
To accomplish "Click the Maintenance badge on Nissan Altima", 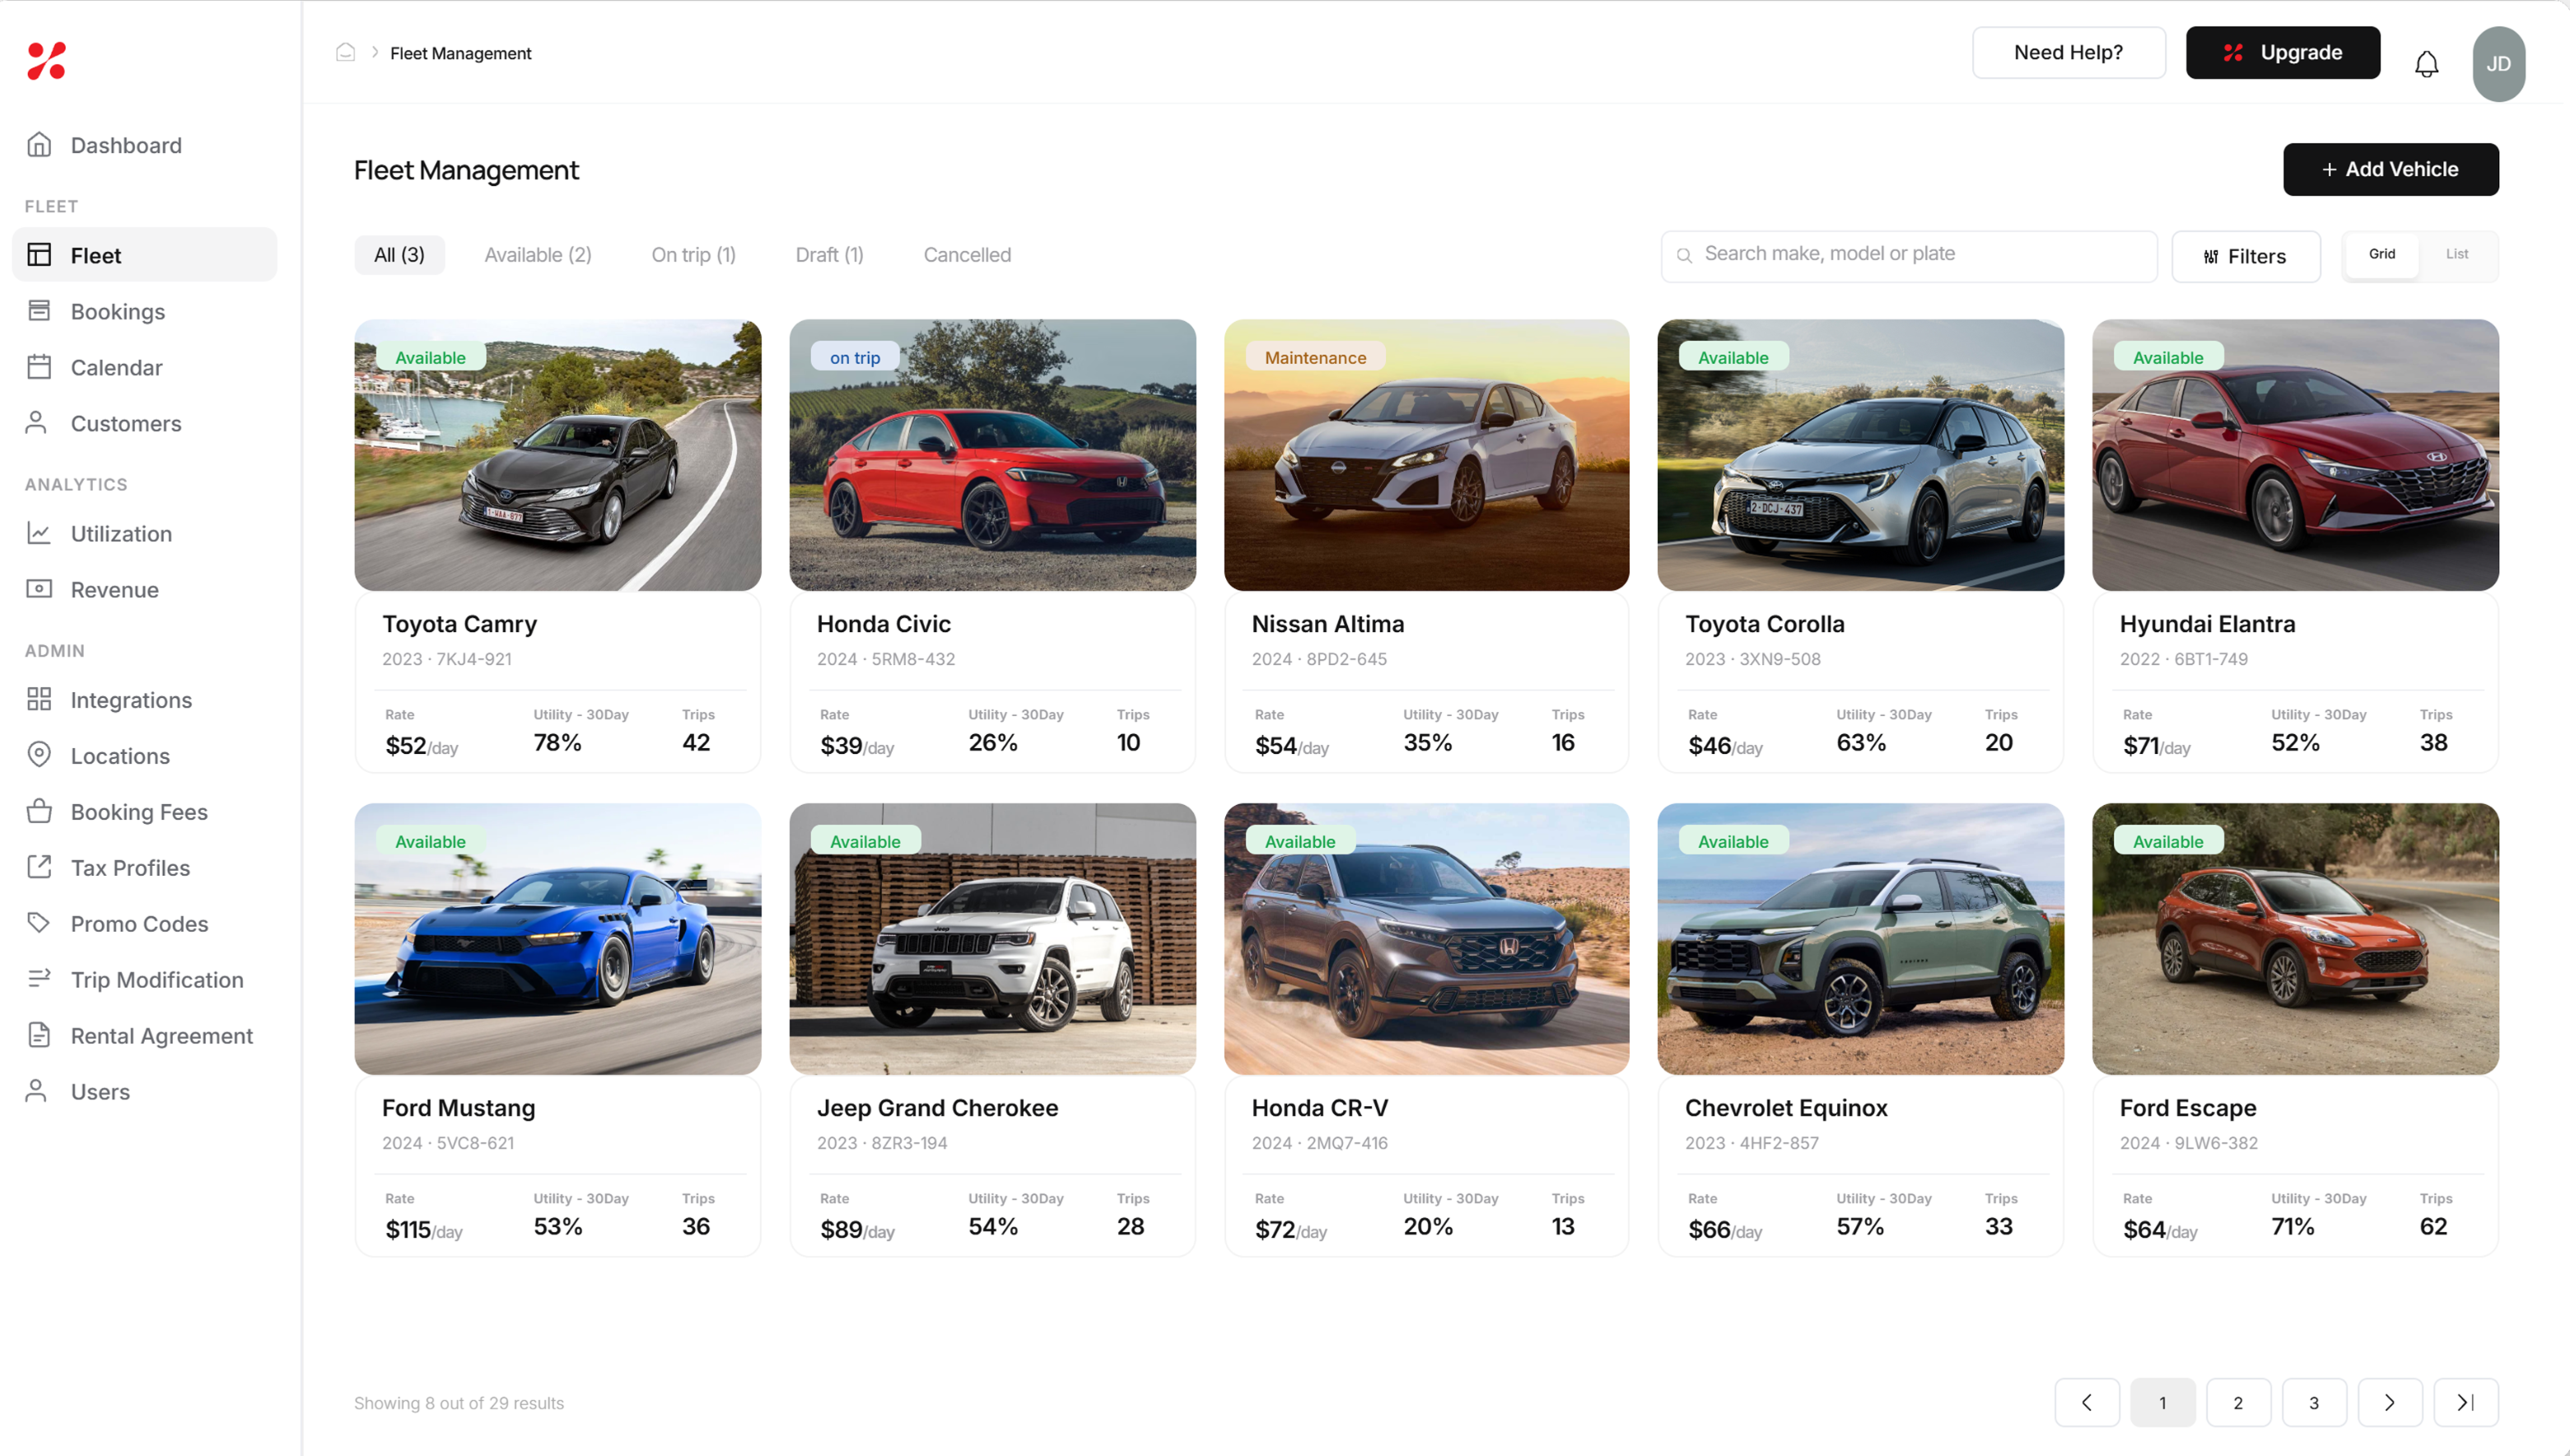I will [1314, 357].
